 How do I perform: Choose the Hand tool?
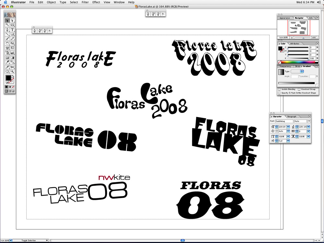pos(7,71)
